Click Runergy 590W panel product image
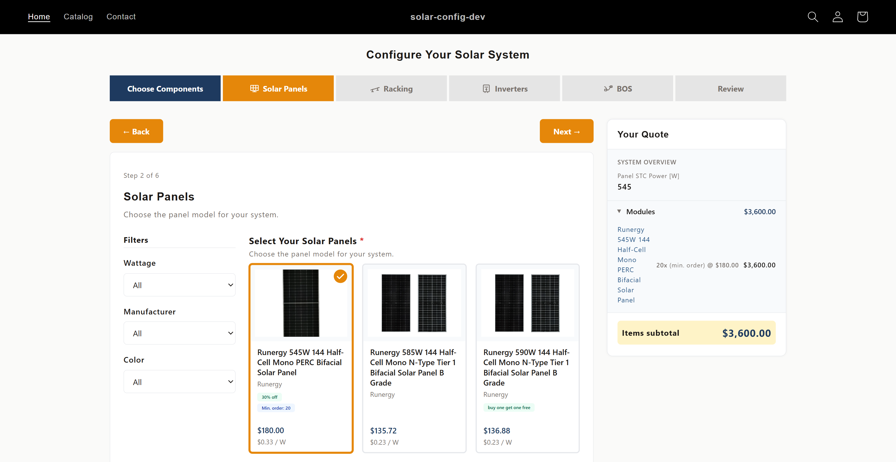Viewport: 896px width, 462px height. click(x=527, y=303)
